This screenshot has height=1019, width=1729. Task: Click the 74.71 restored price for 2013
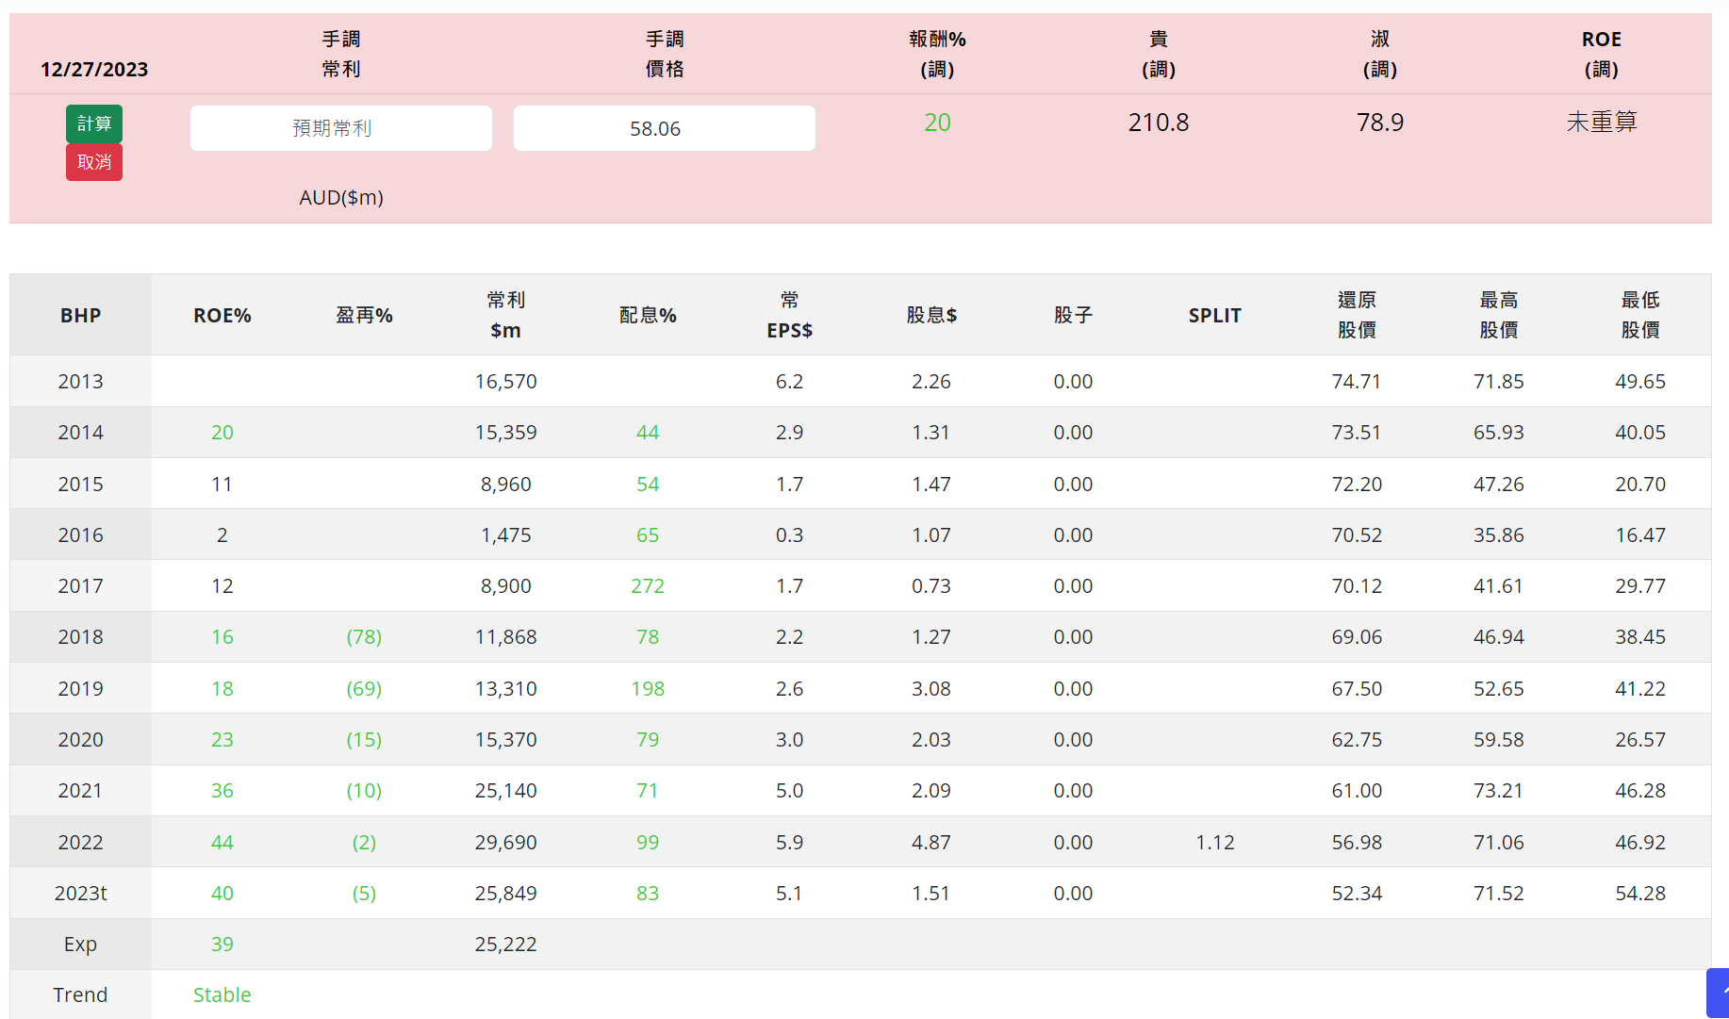point(1357,382)
